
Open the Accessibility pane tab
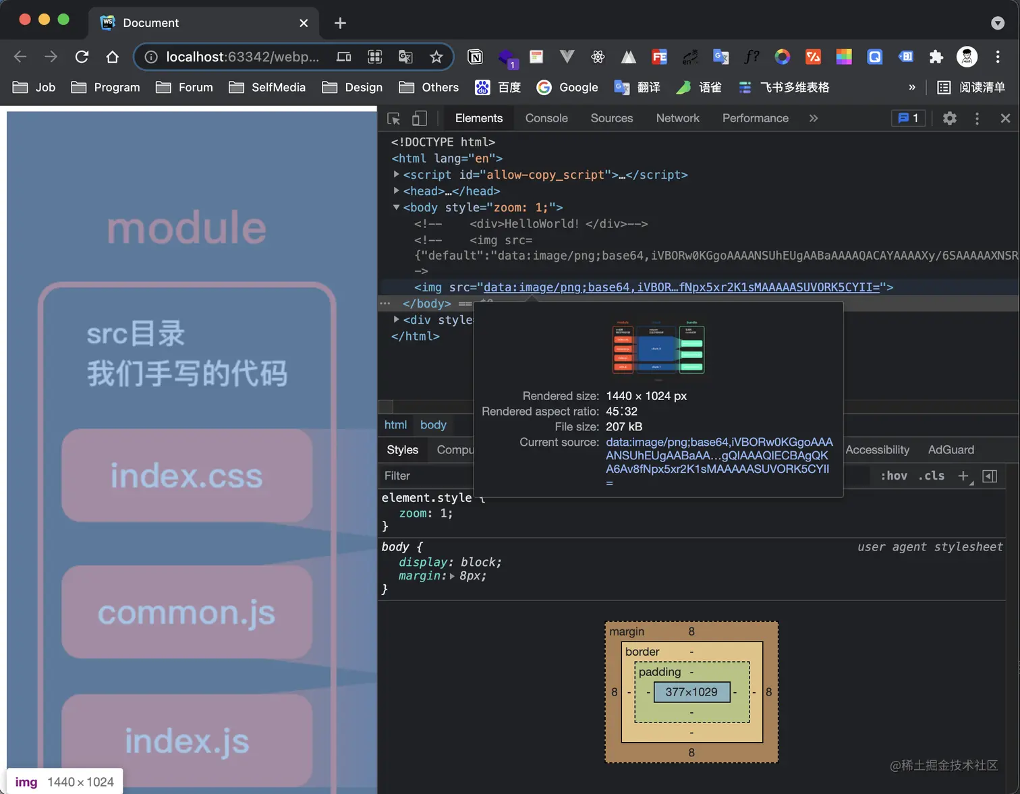(x=877, y=450)
